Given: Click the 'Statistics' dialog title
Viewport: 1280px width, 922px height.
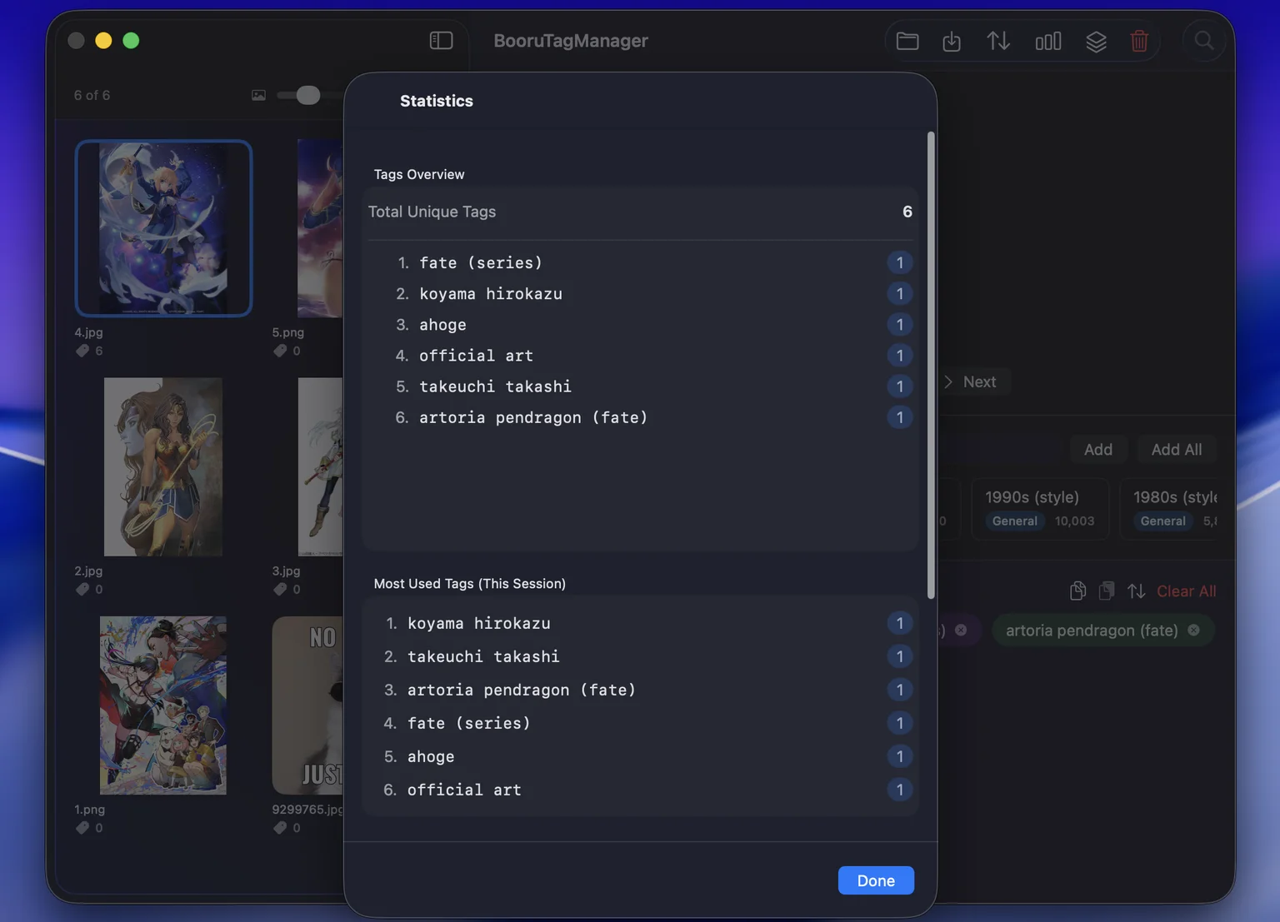Looking at the screenshot, I should (x=437, y=101).
